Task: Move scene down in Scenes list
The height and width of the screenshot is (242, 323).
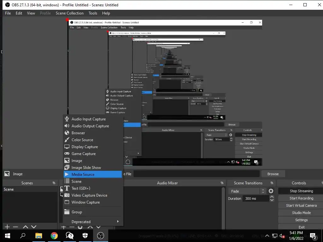Action: coord(34,227)
